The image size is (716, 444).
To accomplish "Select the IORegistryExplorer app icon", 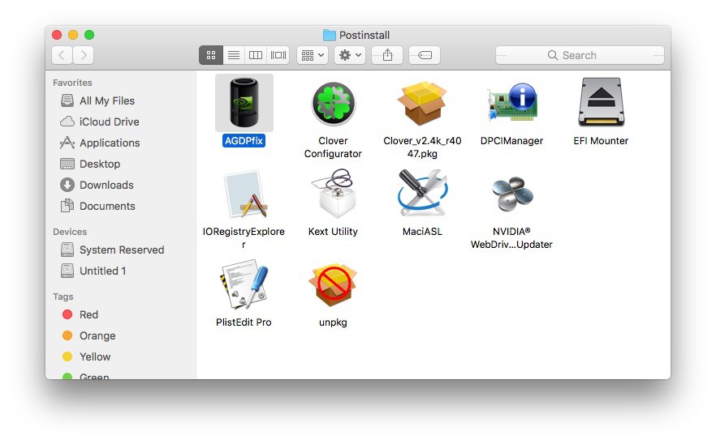I will [245, 194].
